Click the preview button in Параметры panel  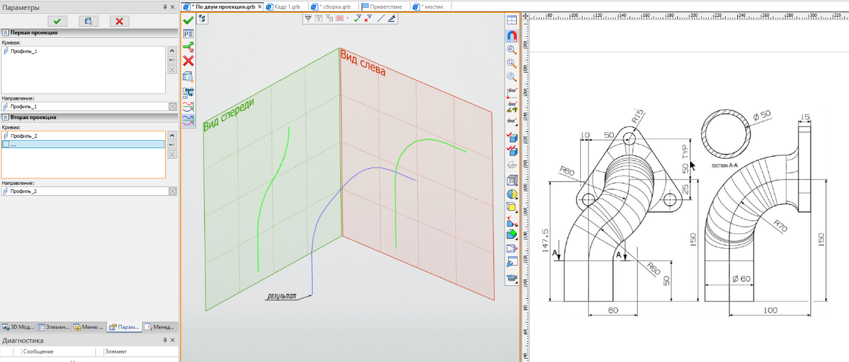coord(88,21)
